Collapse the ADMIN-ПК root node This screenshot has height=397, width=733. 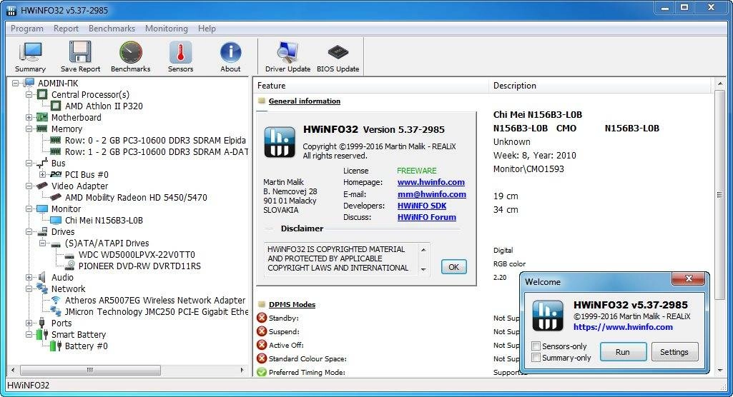[16, 83]
